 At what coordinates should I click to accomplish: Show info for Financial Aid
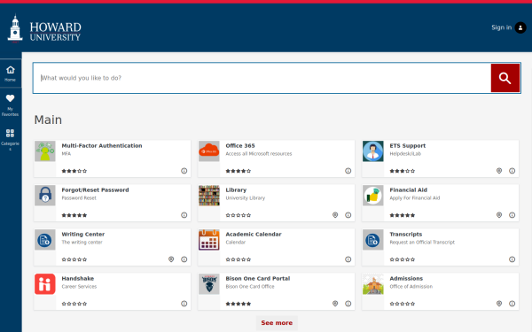(512, 215)
